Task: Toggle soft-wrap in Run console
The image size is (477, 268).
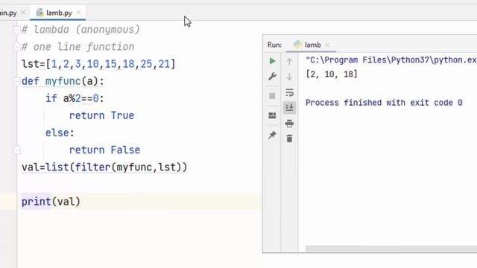Action: (289, 92)
